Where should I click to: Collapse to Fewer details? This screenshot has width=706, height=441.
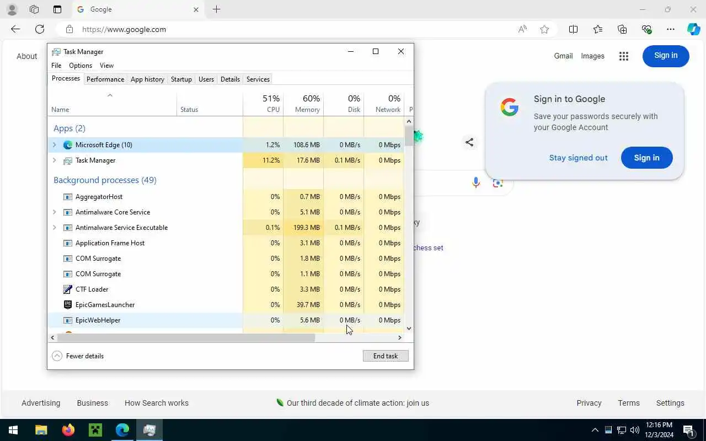[x=78, y=356]
